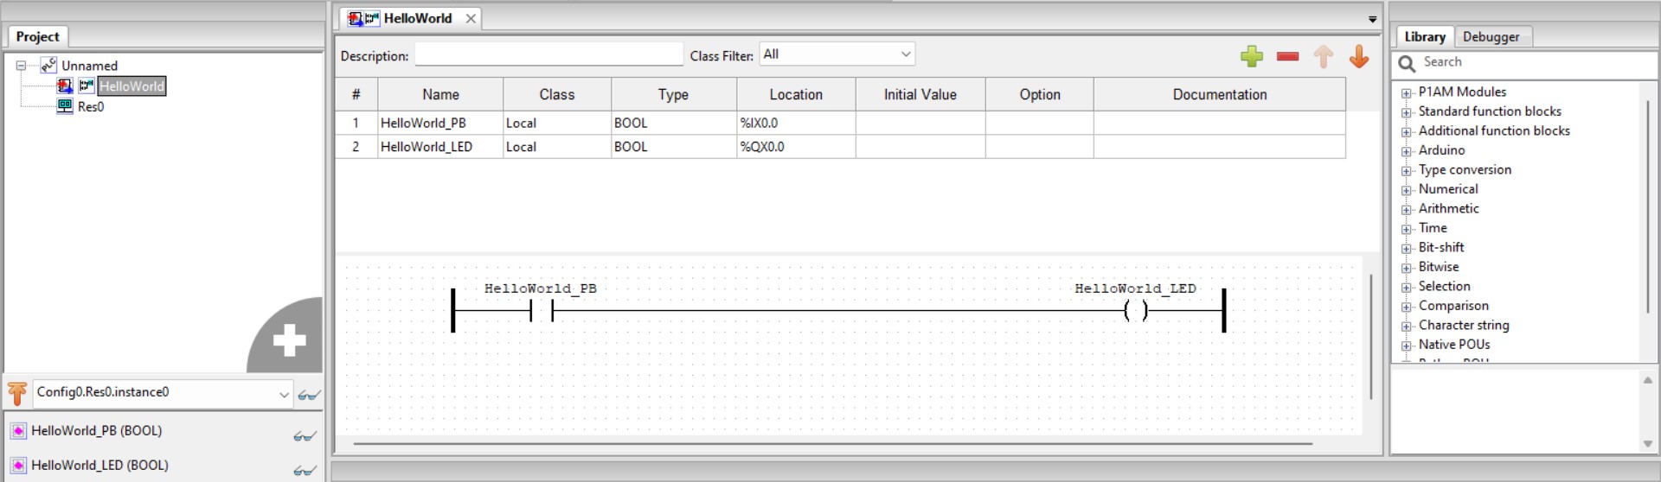Image resolution: width=1661 pixels, height=482 pixels.
Task: Move variable down with orange down arrow
Action: pyautogui.click(x=1358, y=57)
